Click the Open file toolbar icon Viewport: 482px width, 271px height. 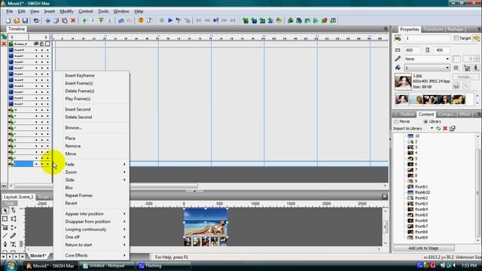[x=17, y=20]
